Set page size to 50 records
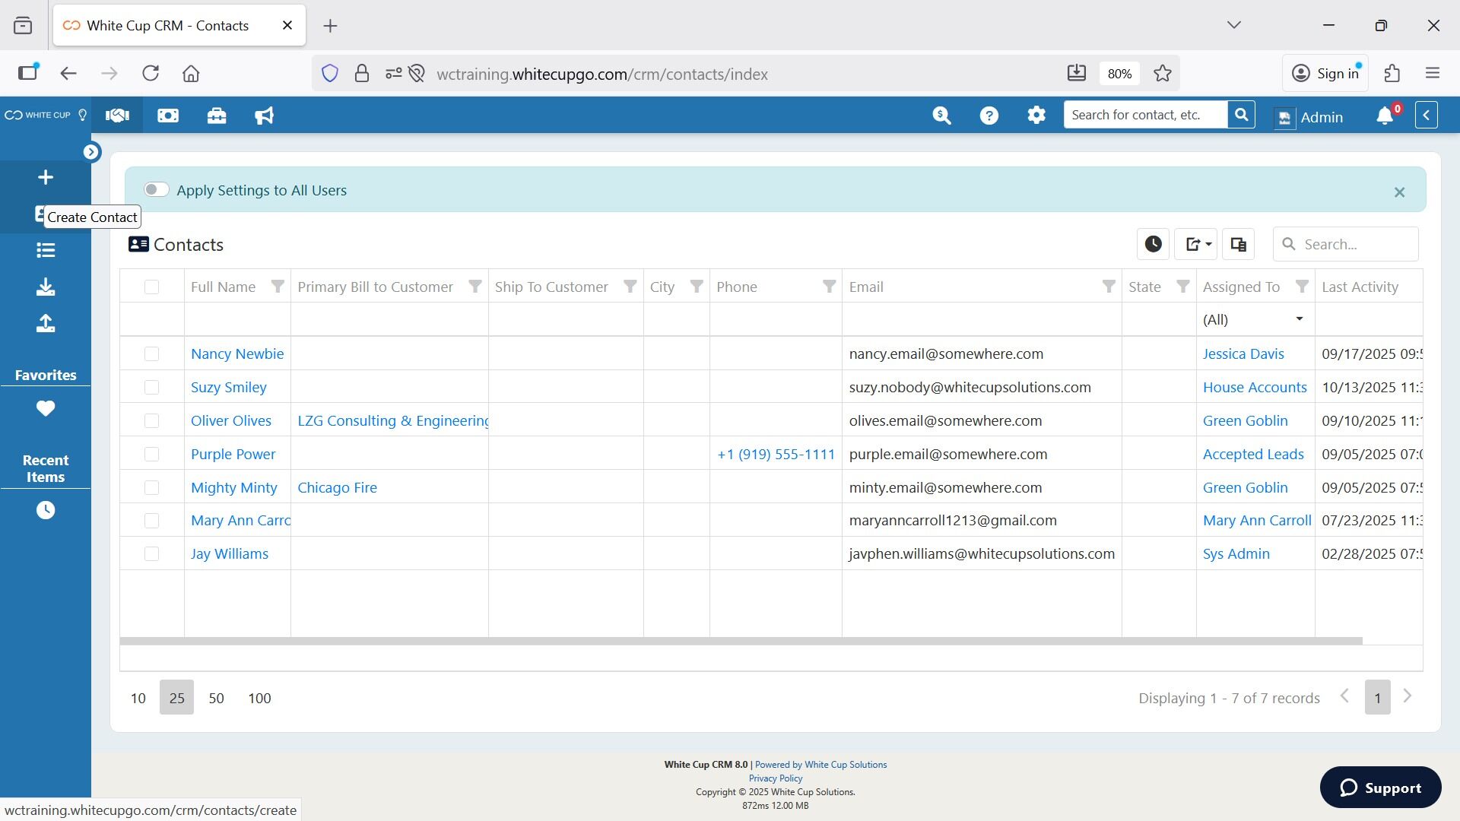The width and height of the screenshot is (1460, 821). pyautogui.click(x=216, y=698)
